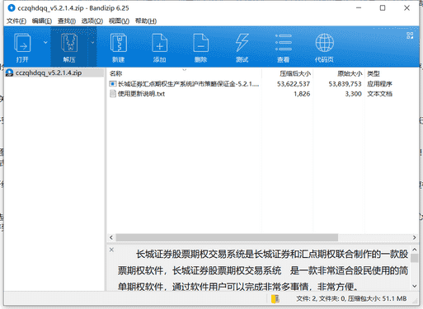Open the Find (查找) menu
This screenshot has height=309, width=423.
coord(67,21)
